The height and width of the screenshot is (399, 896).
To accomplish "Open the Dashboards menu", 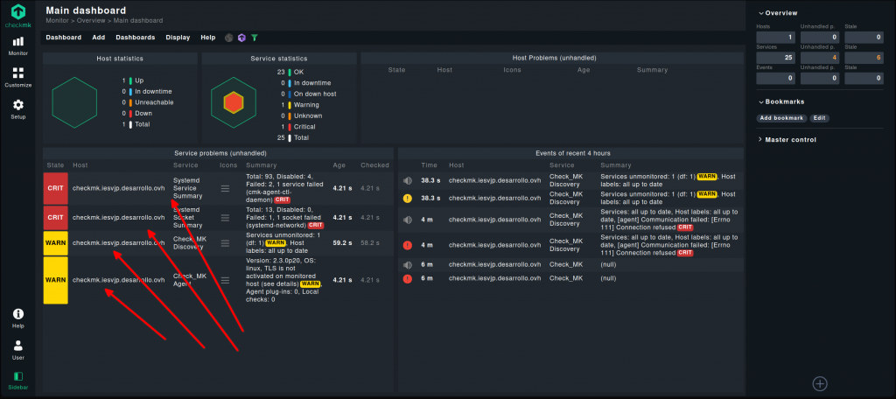I will (135, 38).
